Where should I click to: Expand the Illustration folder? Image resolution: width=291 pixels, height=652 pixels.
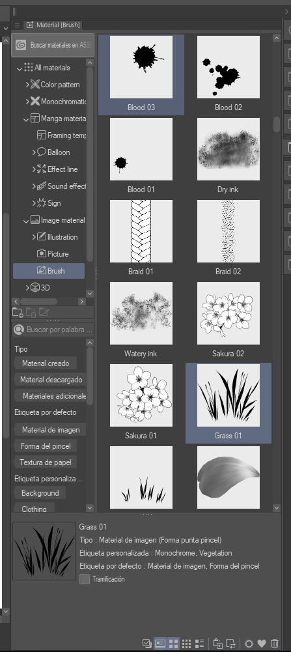[34, 237]
